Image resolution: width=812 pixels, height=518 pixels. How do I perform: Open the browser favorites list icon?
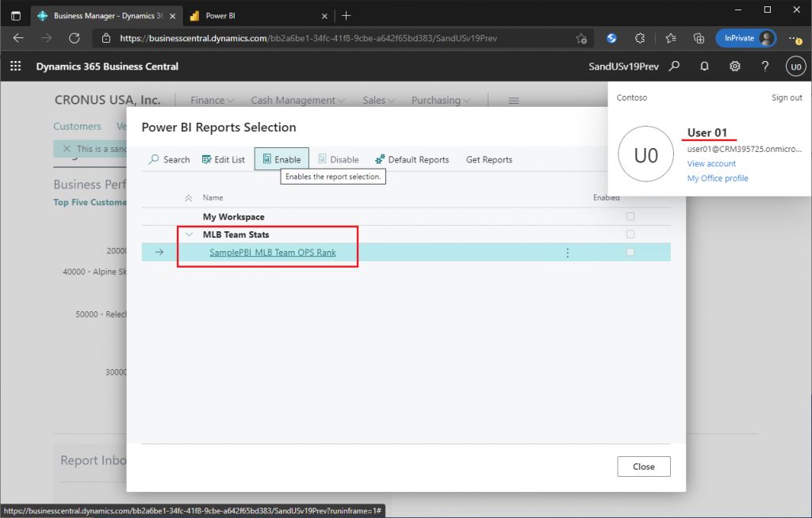point(671,38)
